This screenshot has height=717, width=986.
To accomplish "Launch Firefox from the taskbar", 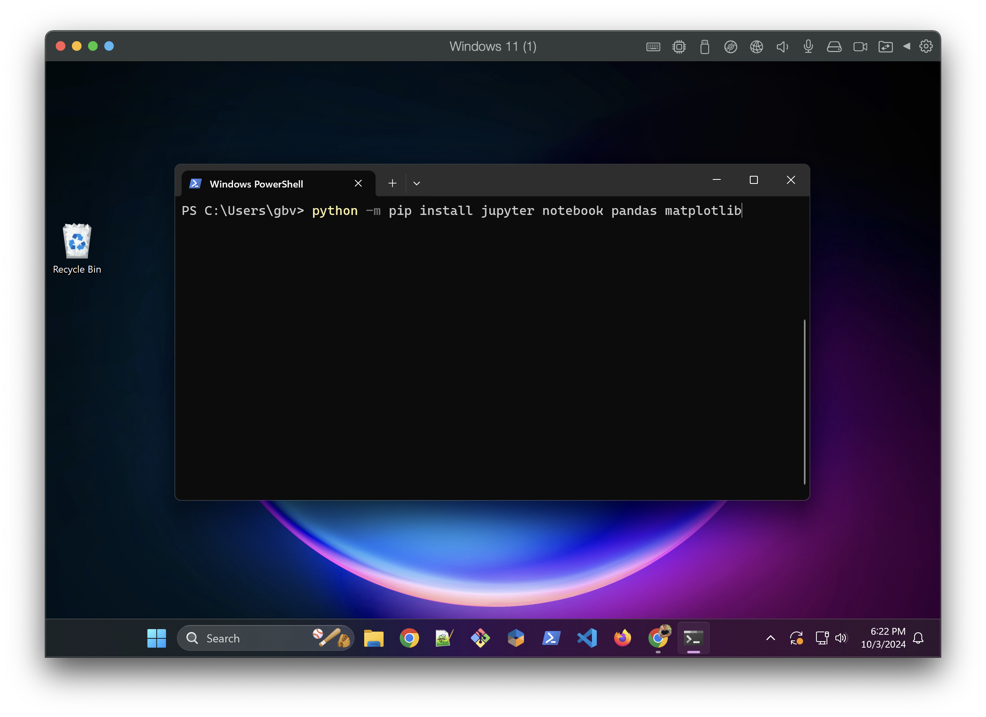I will 622,638.
